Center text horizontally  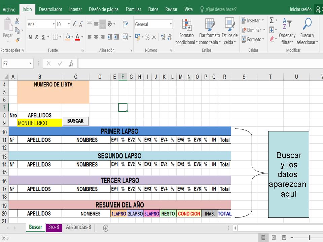tap(96, 37)
